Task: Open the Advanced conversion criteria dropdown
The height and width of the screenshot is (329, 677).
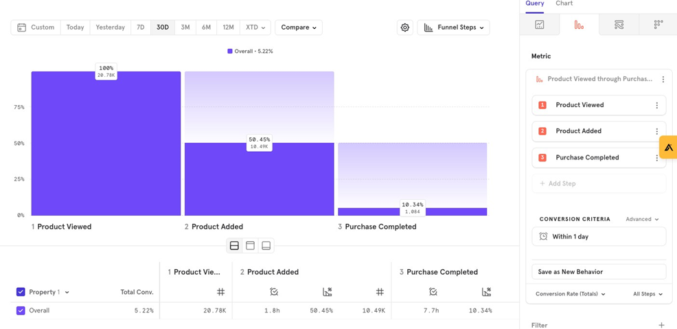Action: [642, 219]
